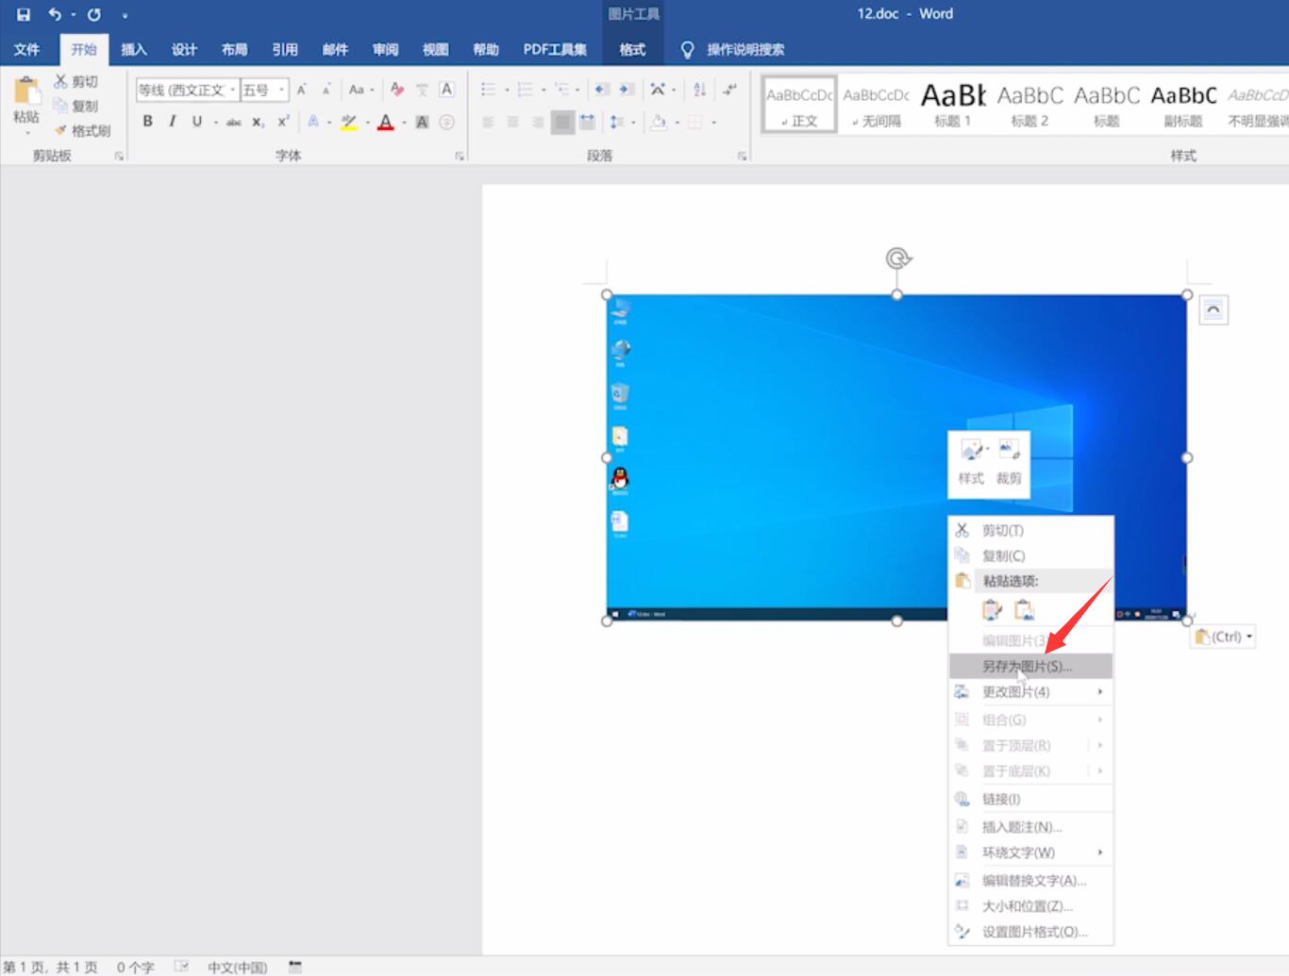Toggle align left
Screen dimensions: 1289x976
tap(488, 122)
